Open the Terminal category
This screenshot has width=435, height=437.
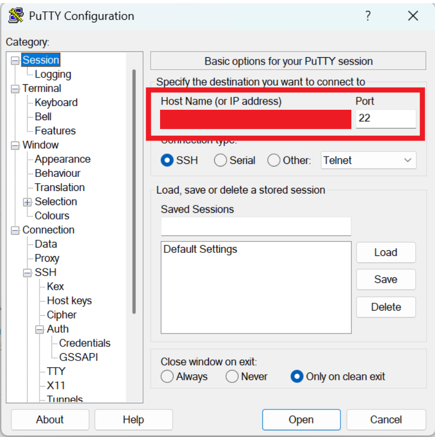pos(42,88)
